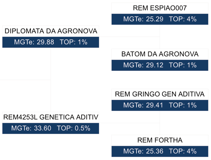
Task: Open the REM FORTHA ancestor name
Action: tap(160, 140)
